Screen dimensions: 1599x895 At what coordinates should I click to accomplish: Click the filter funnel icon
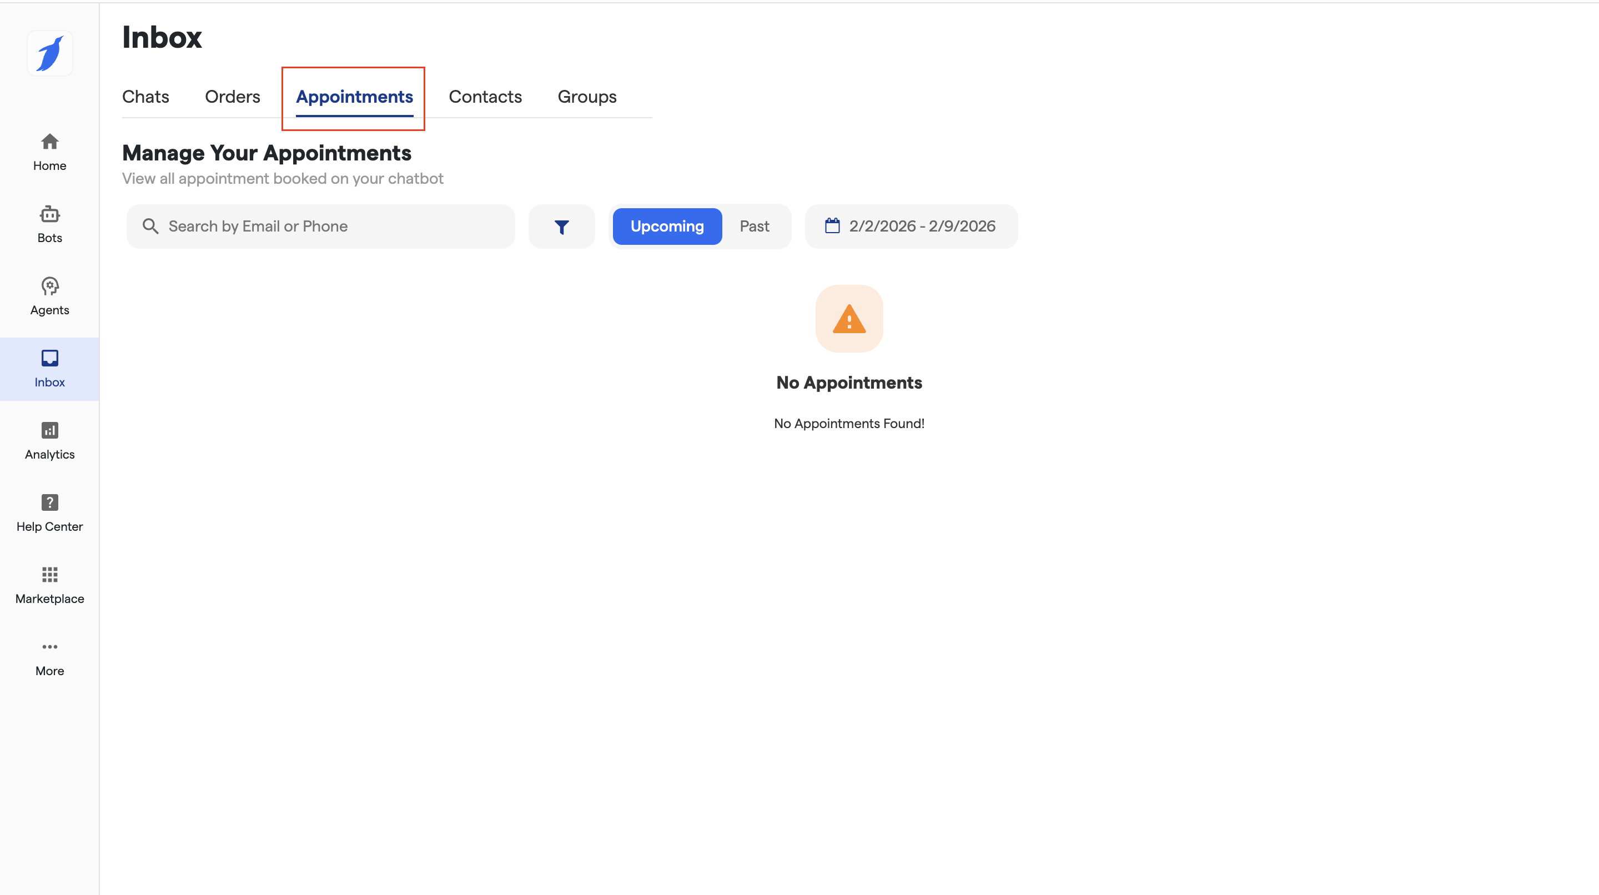(x=561, y=227)
